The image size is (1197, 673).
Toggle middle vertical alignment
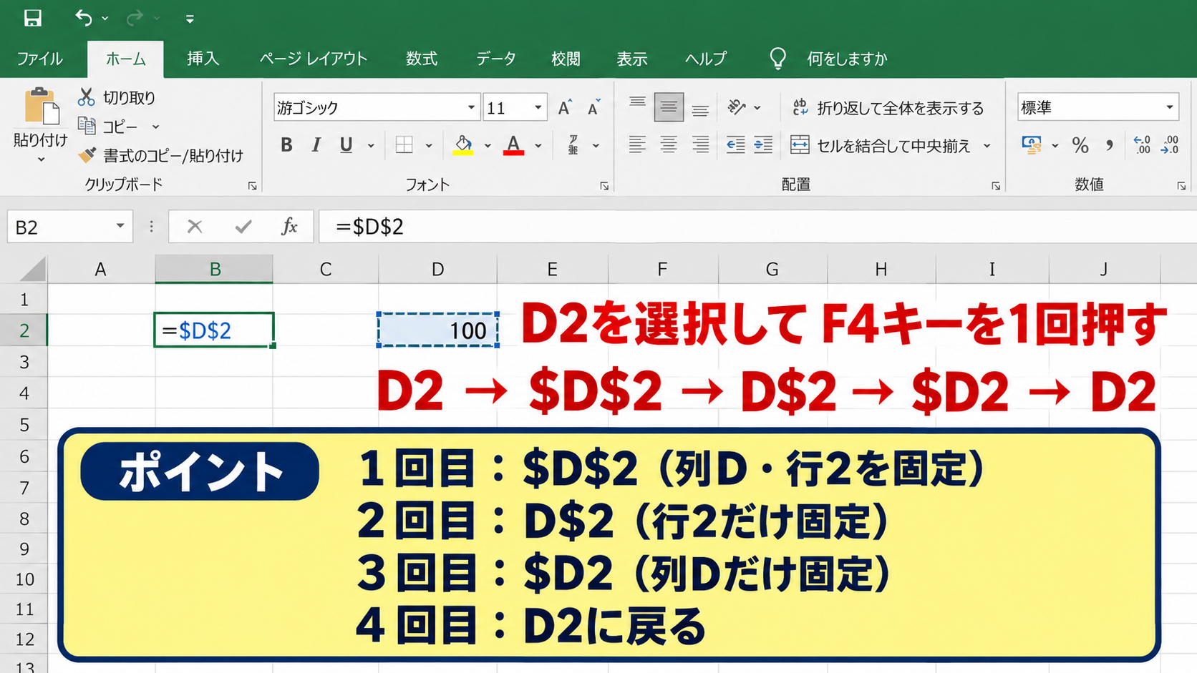click(x=669, y=107)
